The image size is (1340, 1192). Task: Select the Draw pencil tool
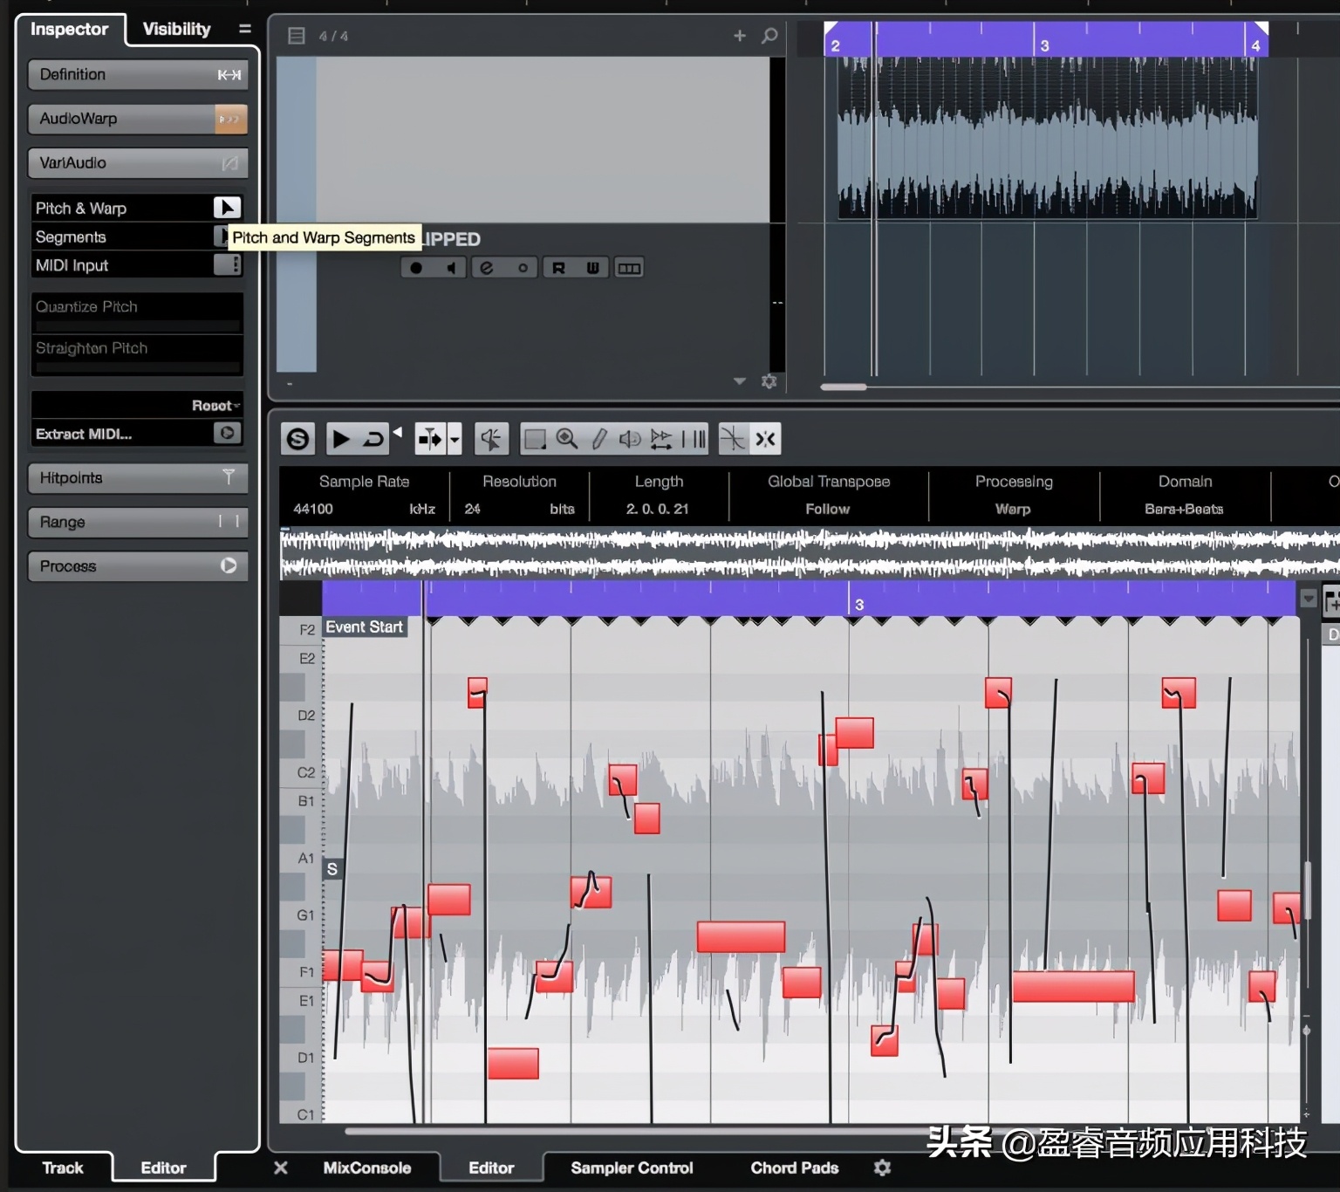point(598,439)
